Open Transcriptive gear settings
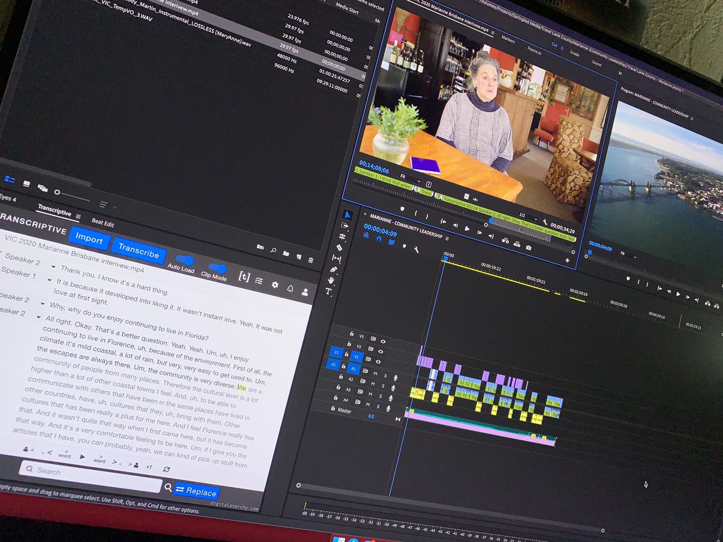The image size is (723, 542). tap(275, 285)
